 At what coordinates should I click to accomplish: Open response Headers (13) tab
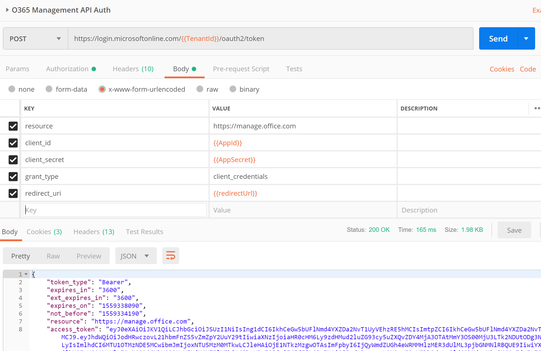point(94,232)
